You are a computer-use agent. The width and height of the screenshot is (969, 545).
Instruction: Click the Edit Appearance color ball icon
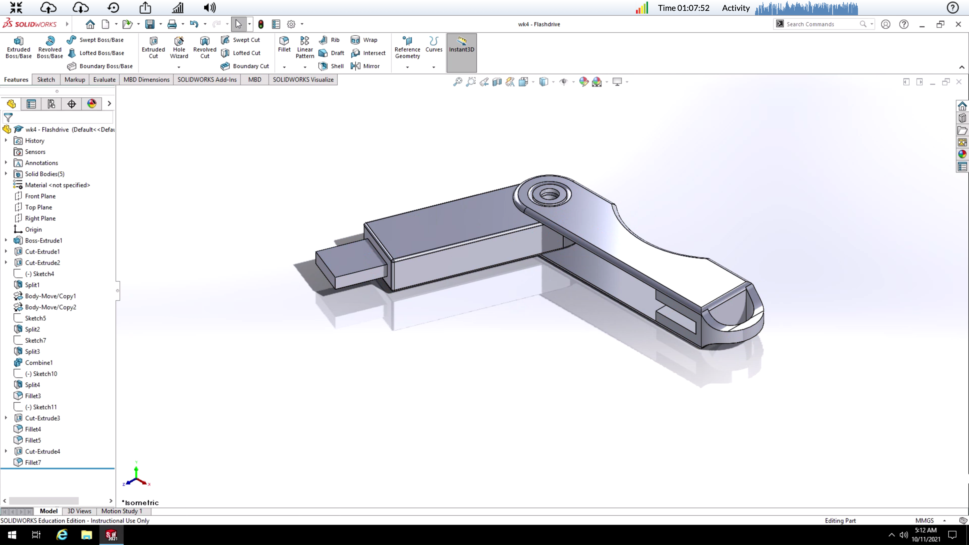pyautogui.click(x=583, y=81)
